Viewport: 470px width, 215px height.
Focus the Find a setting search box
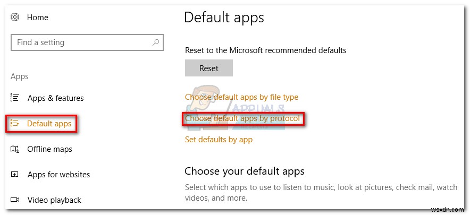(x=87, y=42)
